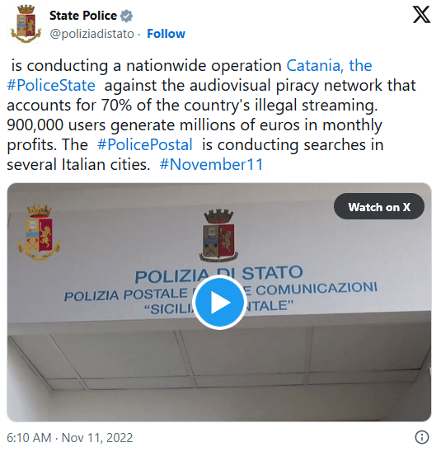
Task: Click the tweet text about 900,000 users
Action: [x=195, y=125]
